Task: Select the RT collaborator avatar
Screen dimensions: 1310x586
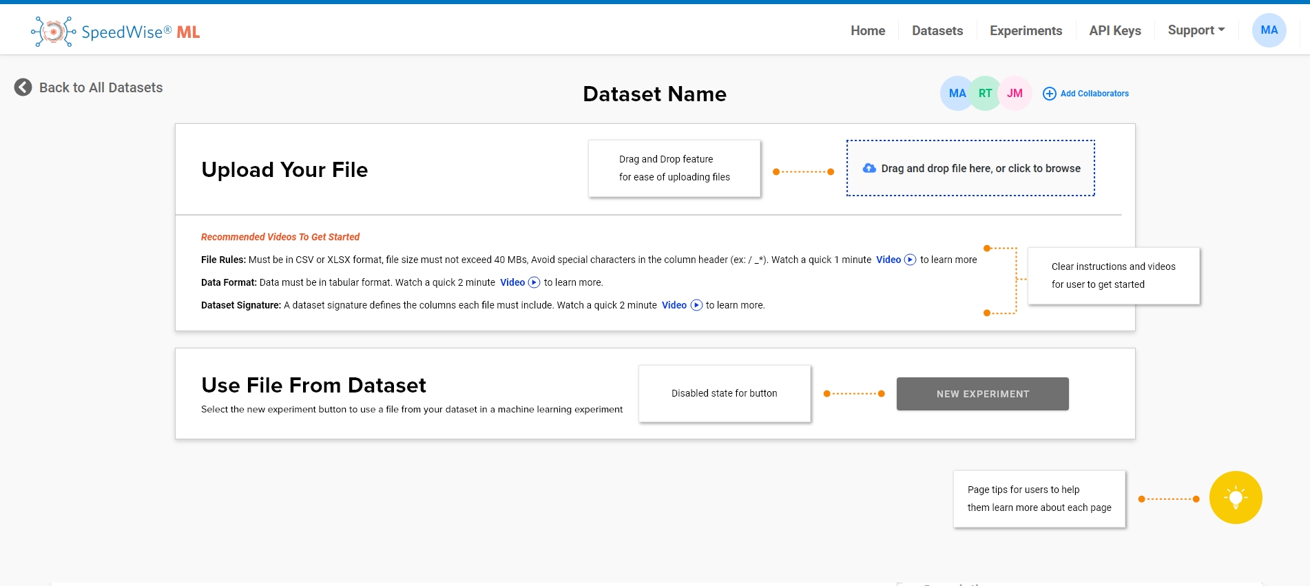Action: pyautogui.click(x=986, y=94)
